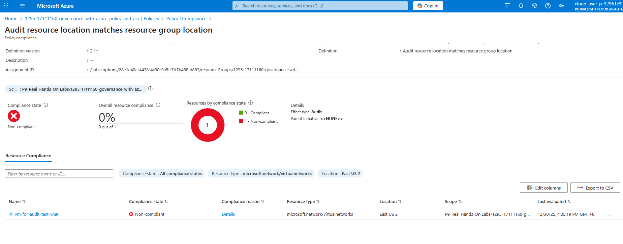The width and height of the screenshot is (623, 244).
Task: Open the Policies breadcrumb for the resource group
Action: [92, 18]
